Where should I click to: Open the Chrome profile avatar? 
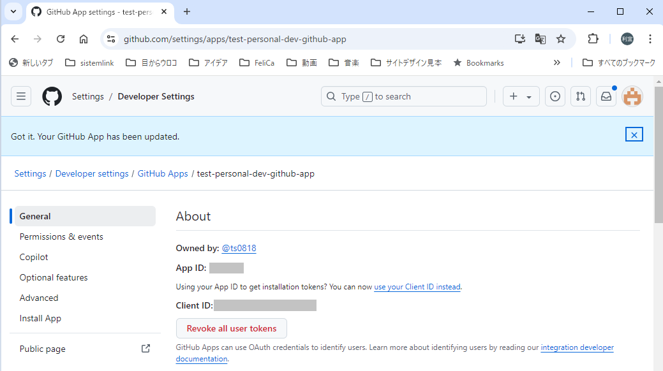(x=627, y=39)
